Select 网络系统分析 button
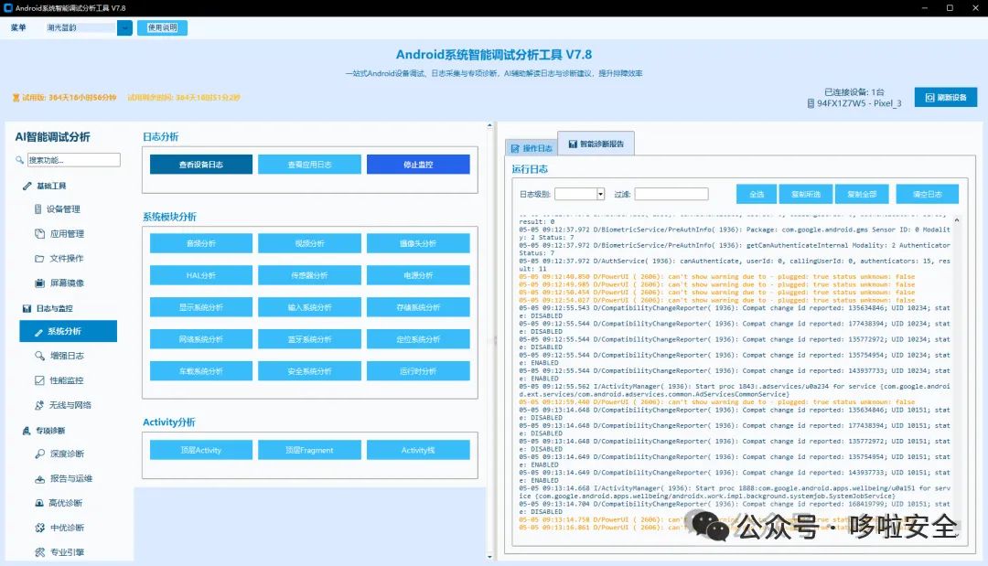Screen dimensions: 988x566 click(x=201, y=338)
